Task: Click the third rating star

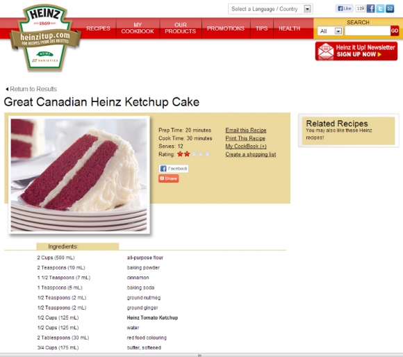Action: 194,154
